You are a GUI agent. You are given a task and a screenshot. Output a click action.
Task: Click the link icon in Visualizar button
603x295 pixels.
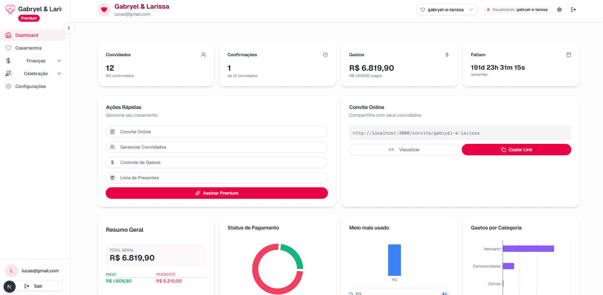coord(391,150)
